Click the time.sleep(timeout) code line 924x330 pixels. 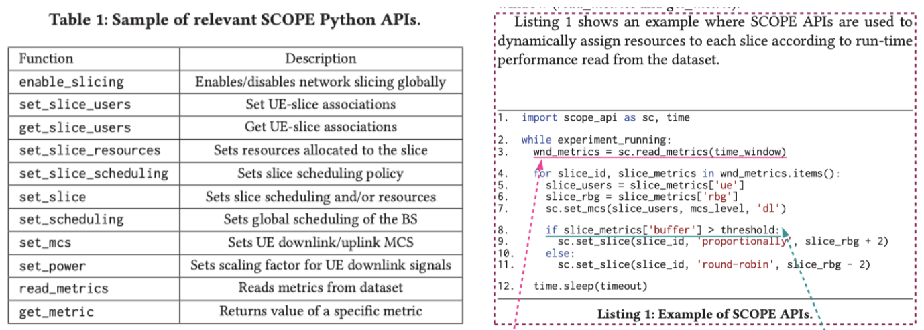pyautogui.click(x=590, y=286)
